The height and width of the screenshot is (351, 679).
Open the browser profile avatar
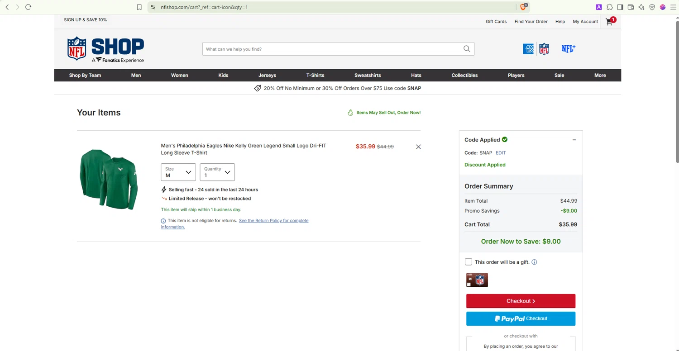click(x=663, y=7)
